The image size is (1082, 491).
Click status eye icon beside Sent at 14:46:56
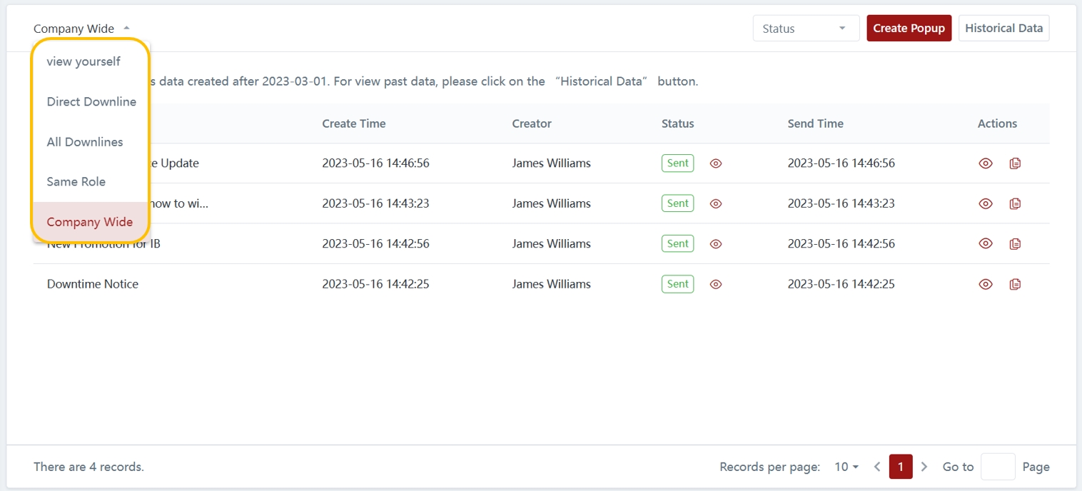tap(716, 163)
